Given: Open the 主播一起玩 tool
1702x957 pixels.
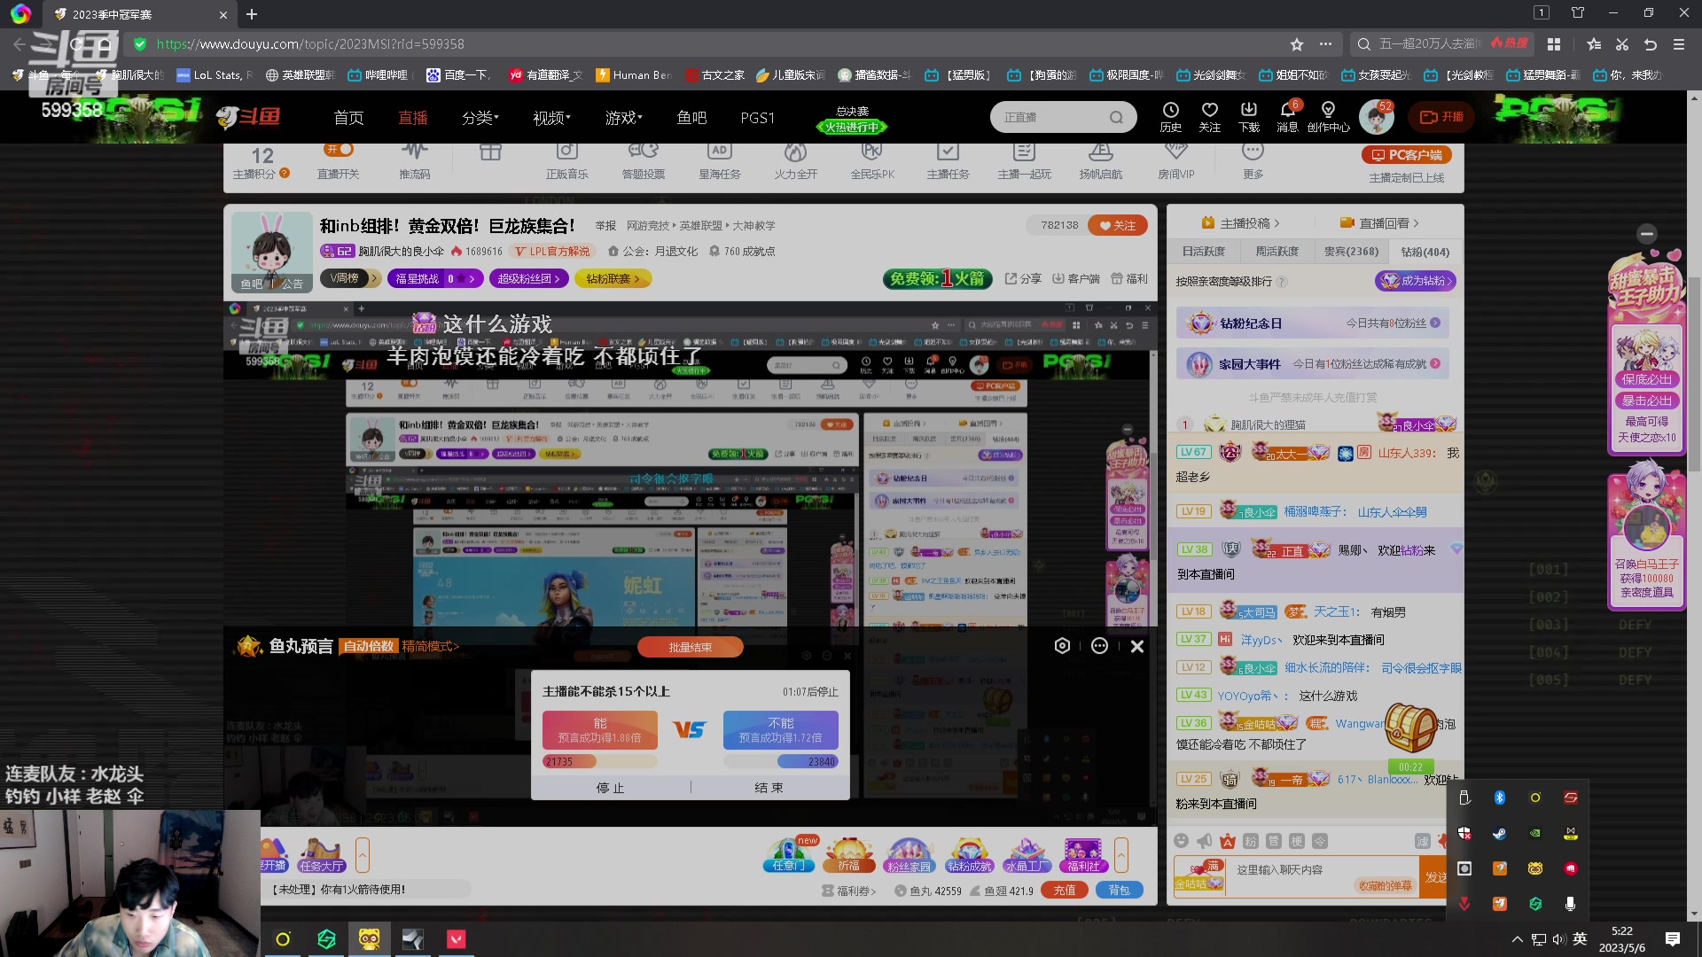Looking at the screenshot, I should 1024,161.
